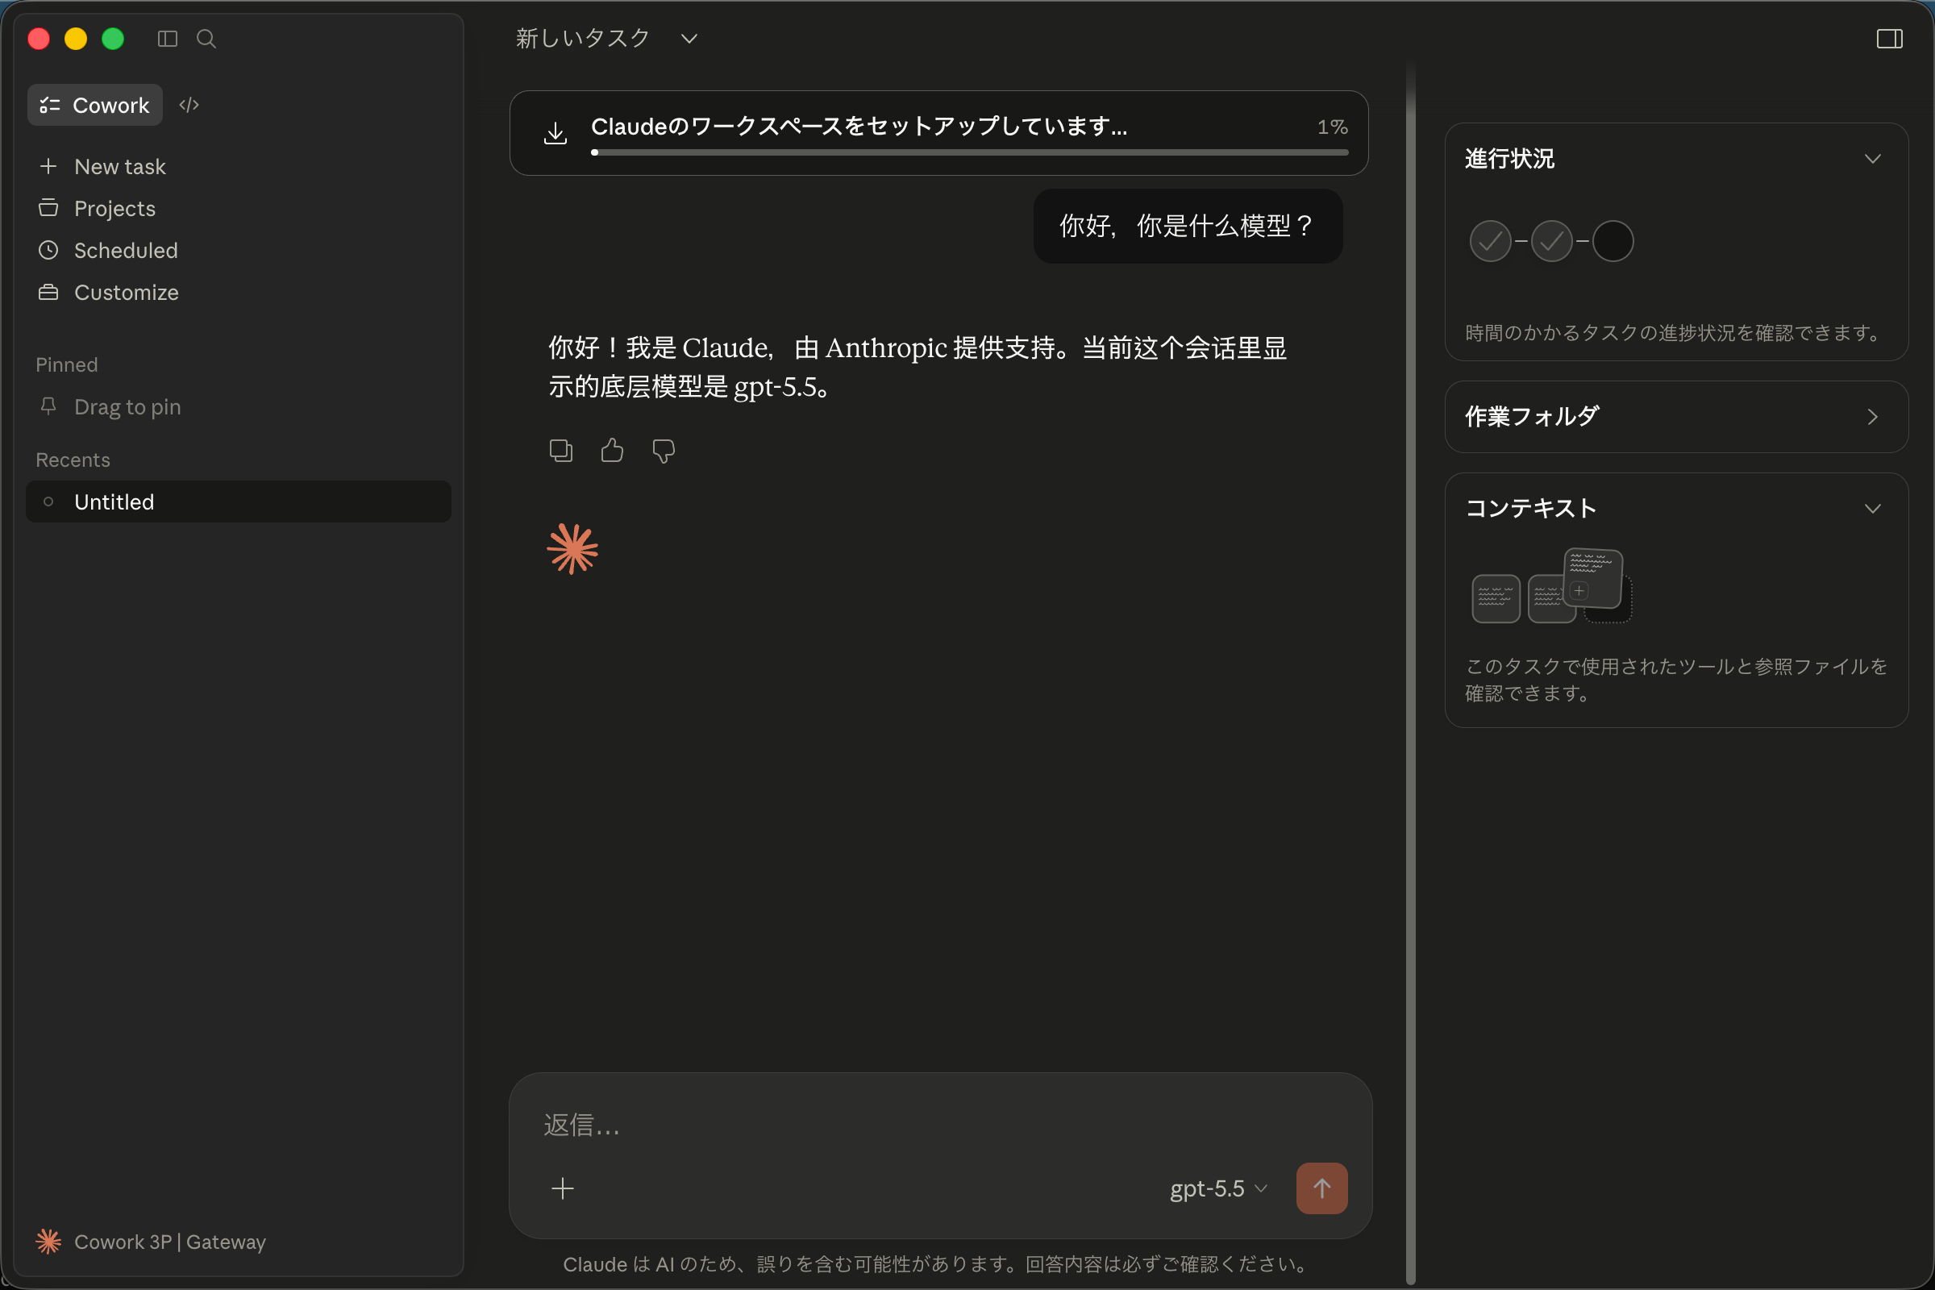Minimize the window with the yellow button
This screenshot has width=1935, height=1290.
click(x=76, y=39)
